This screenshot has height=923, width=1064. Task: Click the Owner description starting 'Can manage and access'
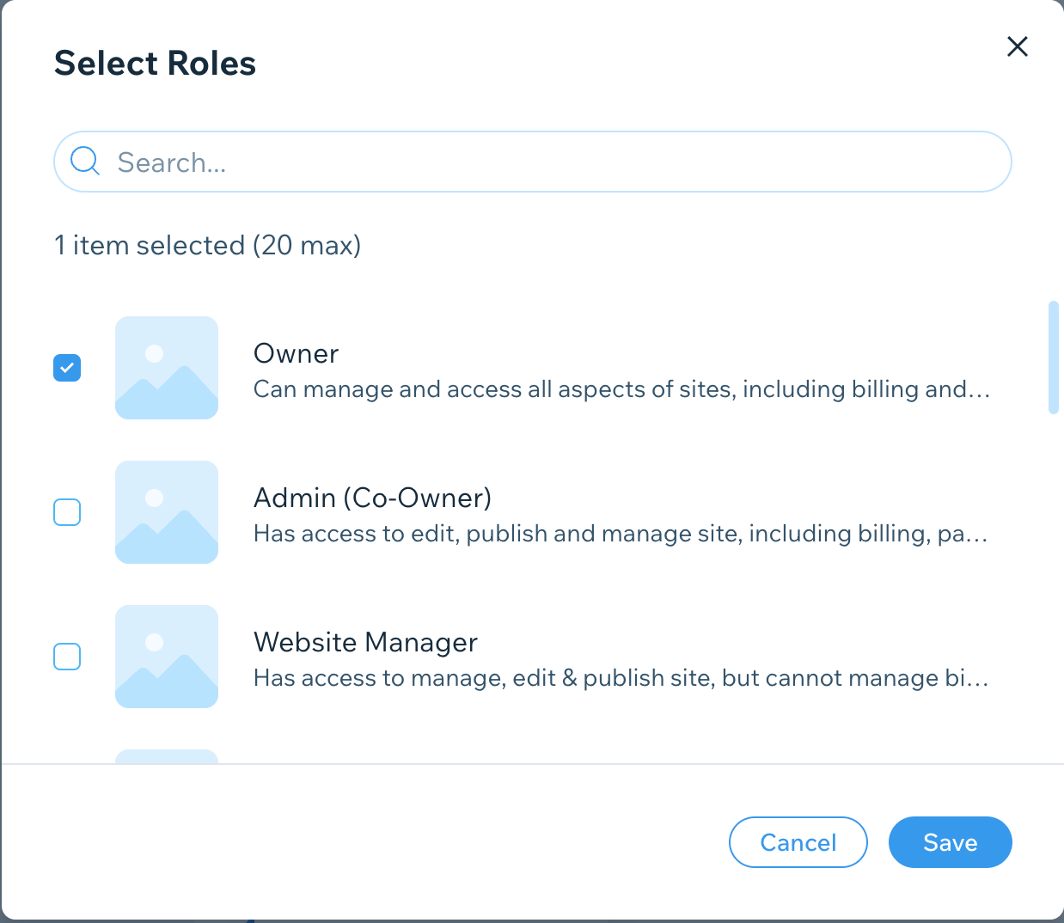click(x=622, y=389)
